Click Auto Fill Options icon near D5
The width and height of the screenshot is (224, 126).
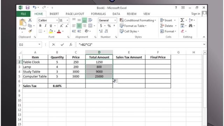115,81
